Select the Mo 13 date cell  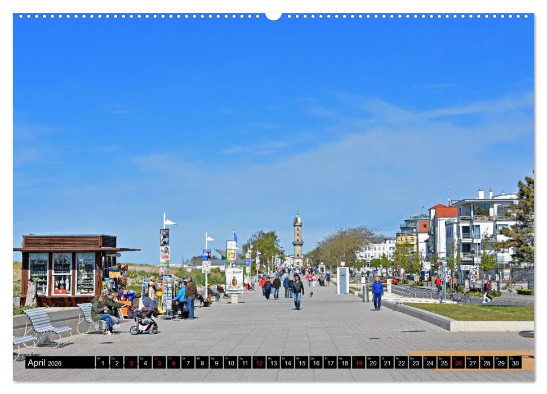click(x=274, y=364)
